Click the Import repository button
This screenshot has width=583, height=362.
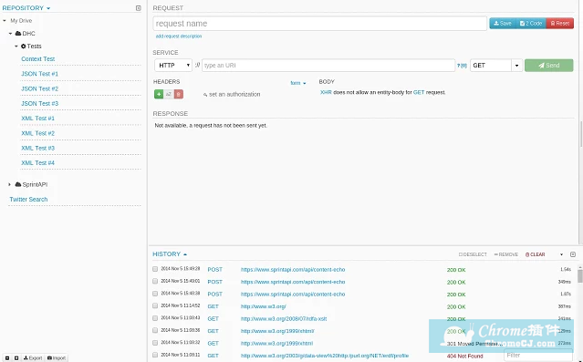57,358
